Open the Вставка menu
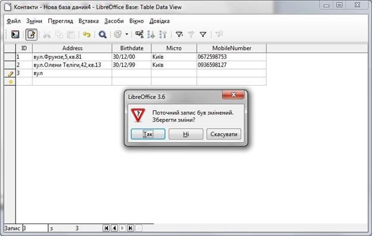 point(88,21)
